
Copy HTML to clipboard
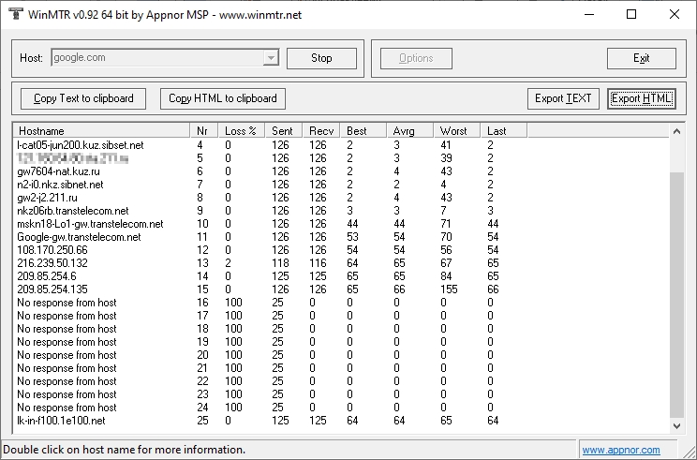223,98
